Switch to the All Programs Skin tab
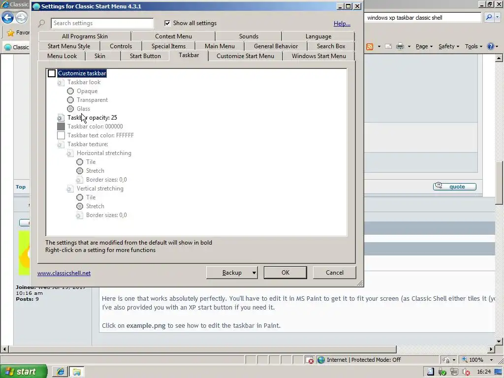 [85, 36]
